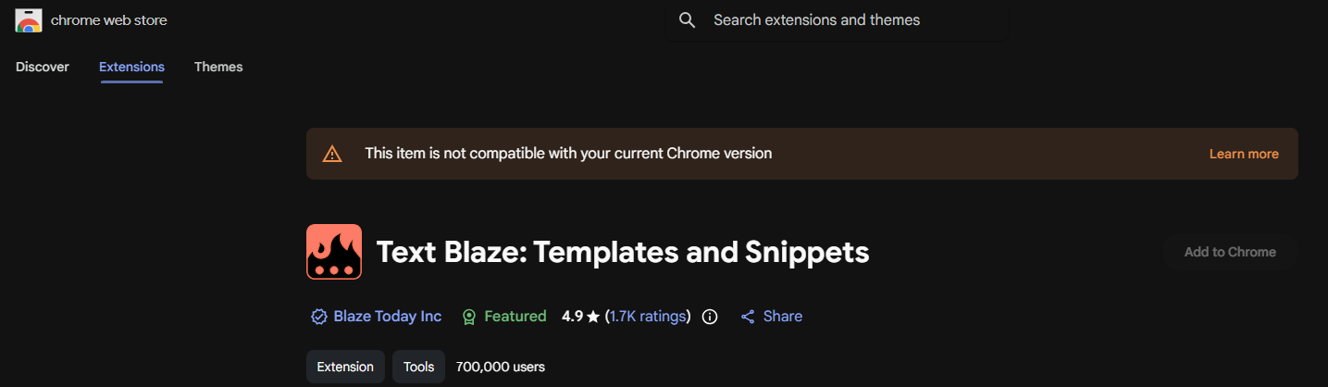Click the orange warning triangle icon
Image resolution: width=1328 pixels, height=387 pixels.
[x=332, y=154]
